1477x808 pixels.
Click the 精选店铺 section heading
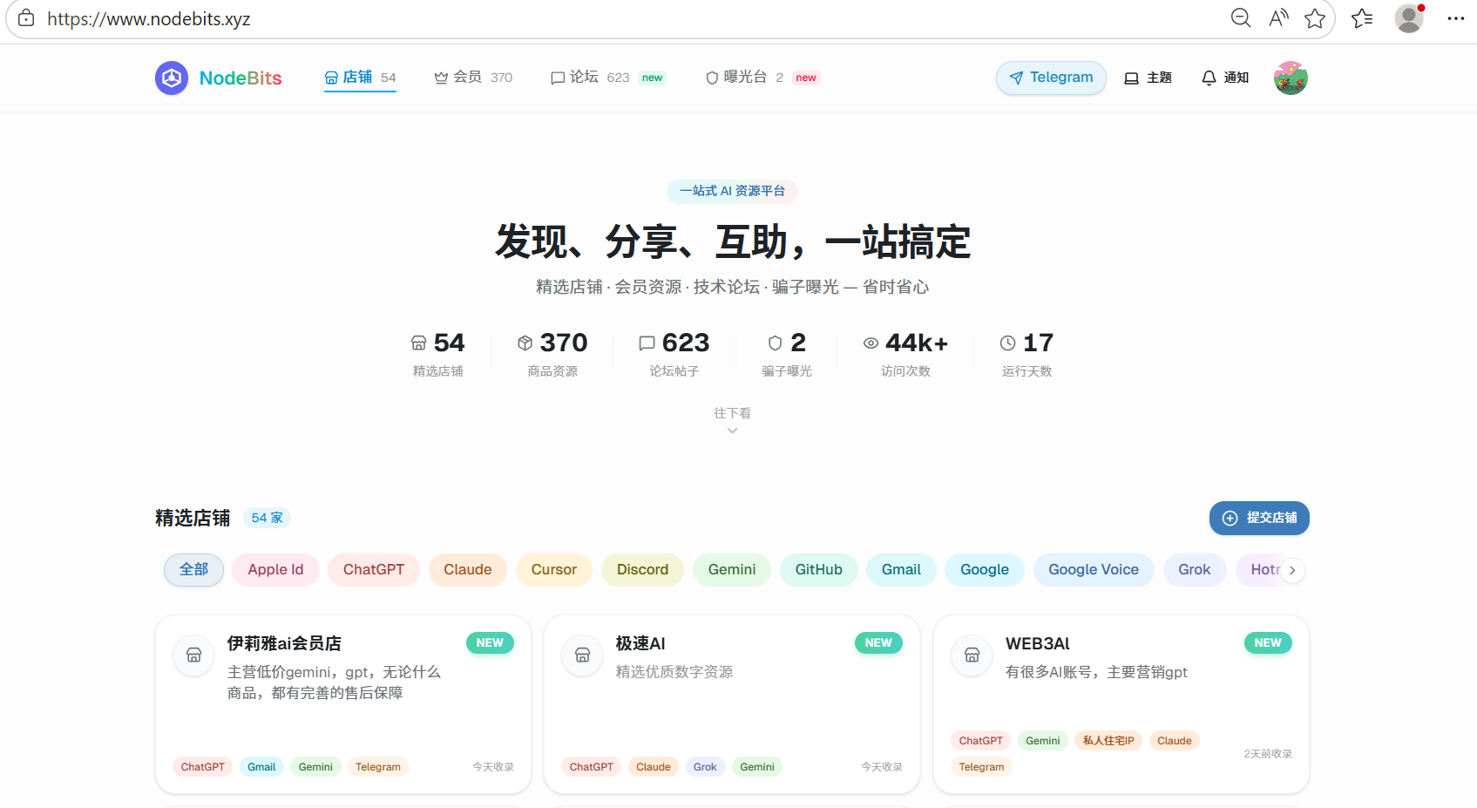193,518
